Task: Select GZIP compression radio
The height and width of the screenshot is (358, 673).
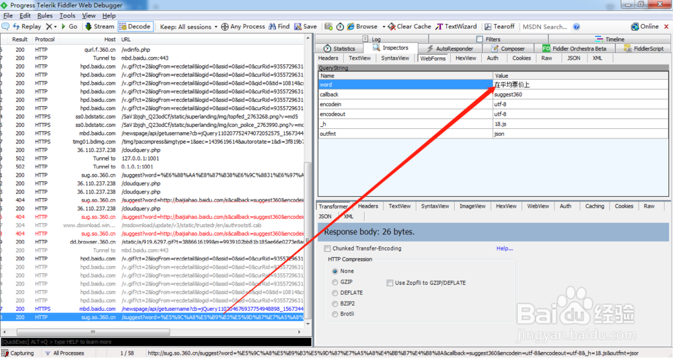Action: coord(334,282)
